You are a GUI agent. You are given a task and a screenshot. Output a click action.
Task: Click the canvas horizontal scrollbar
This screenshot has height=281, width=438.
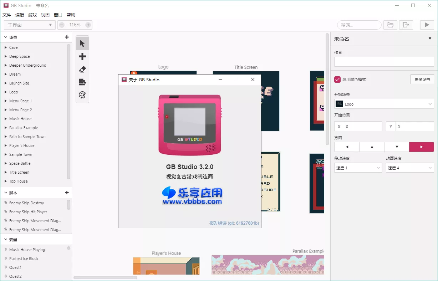click(105, 277)
